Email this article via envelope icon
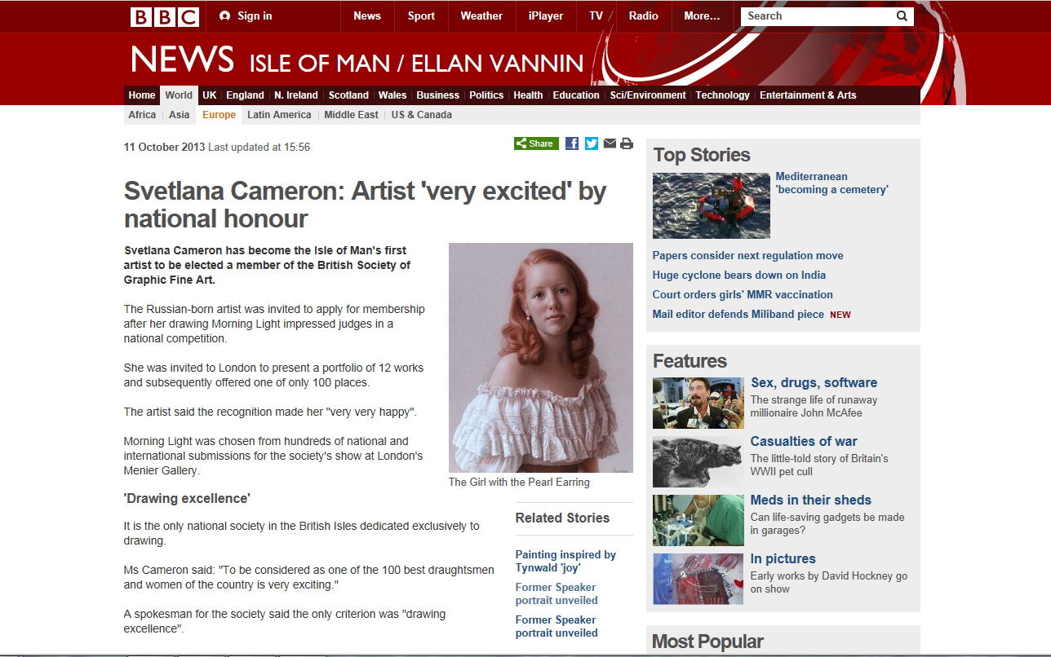Image resolution: width=1051 pixels, height=657 pixels. pos(610,143)
